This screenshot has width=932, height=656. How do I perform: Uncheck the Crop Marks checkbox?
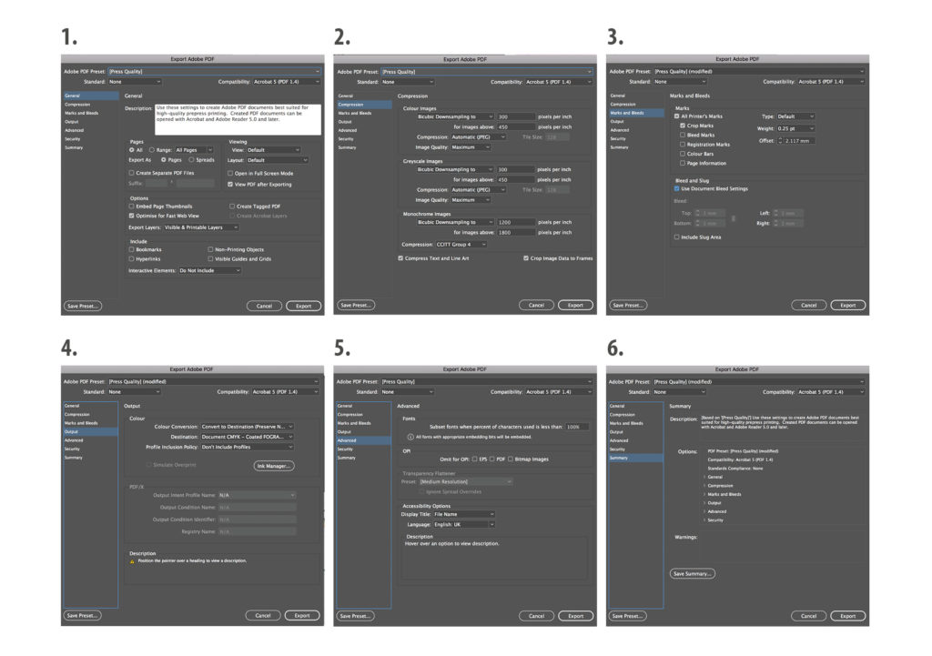click(683, 126)
